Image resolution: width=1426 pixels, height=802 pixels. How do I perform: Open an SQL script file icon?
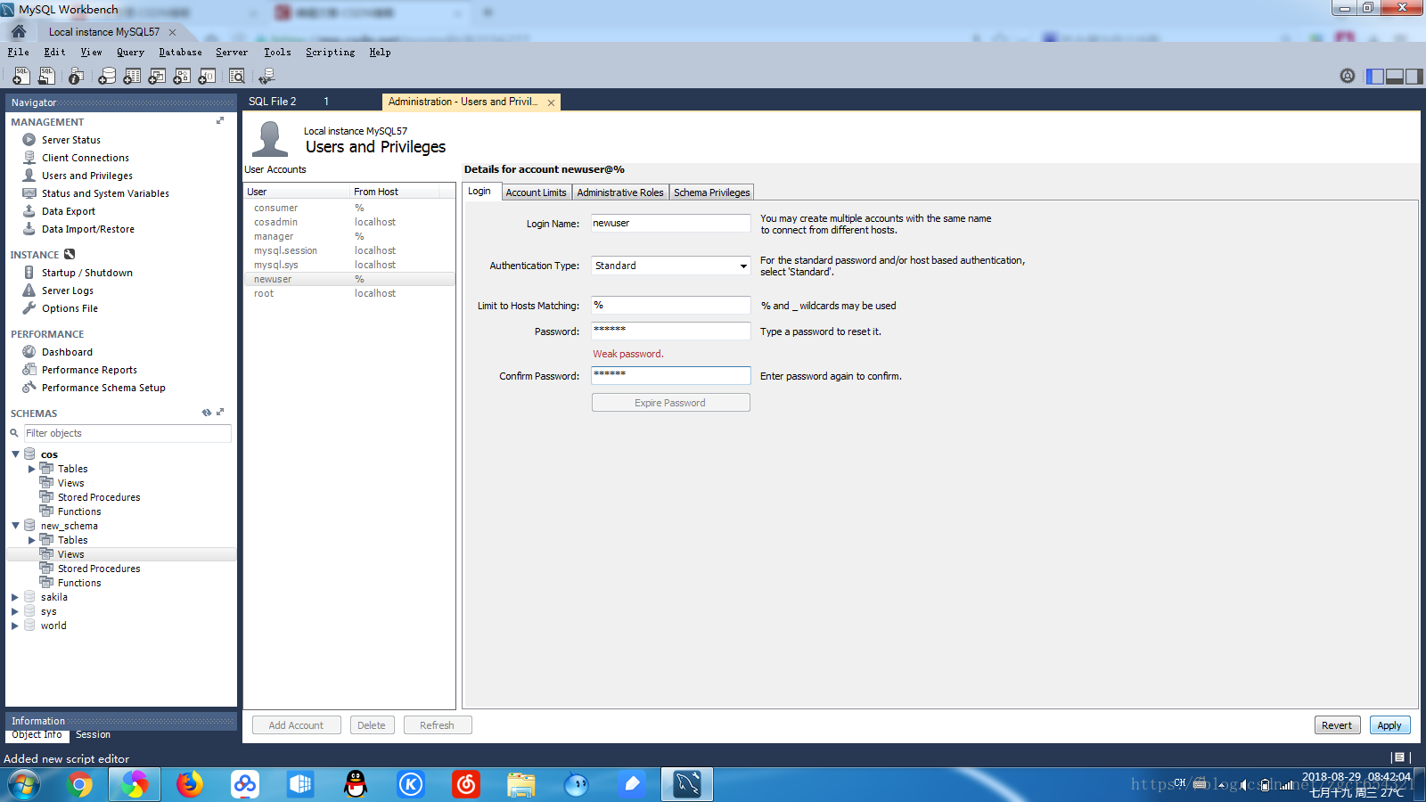[x=46, y=77]
